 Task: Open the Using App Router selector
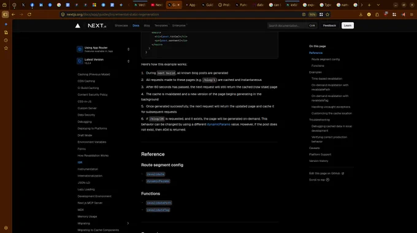(103, 49)
